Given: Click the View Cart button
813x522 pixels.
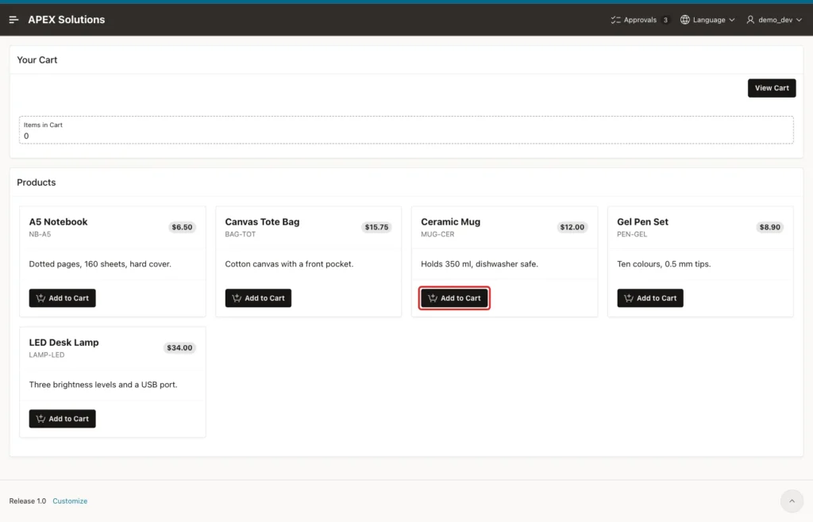Looking at the screenshot, I should click(772, 88).
